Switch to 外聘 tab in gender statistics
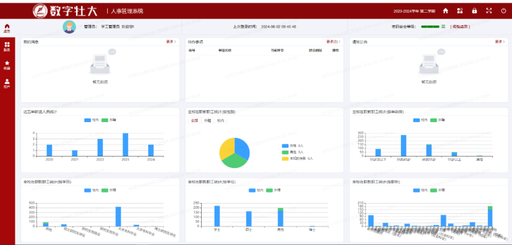This screenshot has height=245, width=512. pos(207,120)
